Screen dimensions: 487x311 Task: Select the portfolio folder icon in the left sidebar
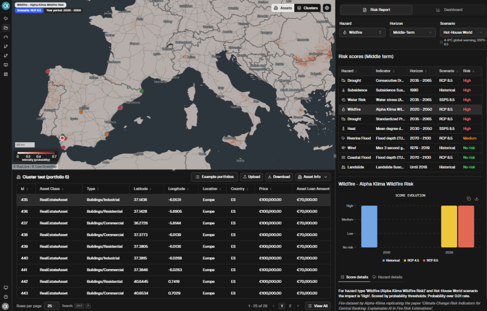6,28
